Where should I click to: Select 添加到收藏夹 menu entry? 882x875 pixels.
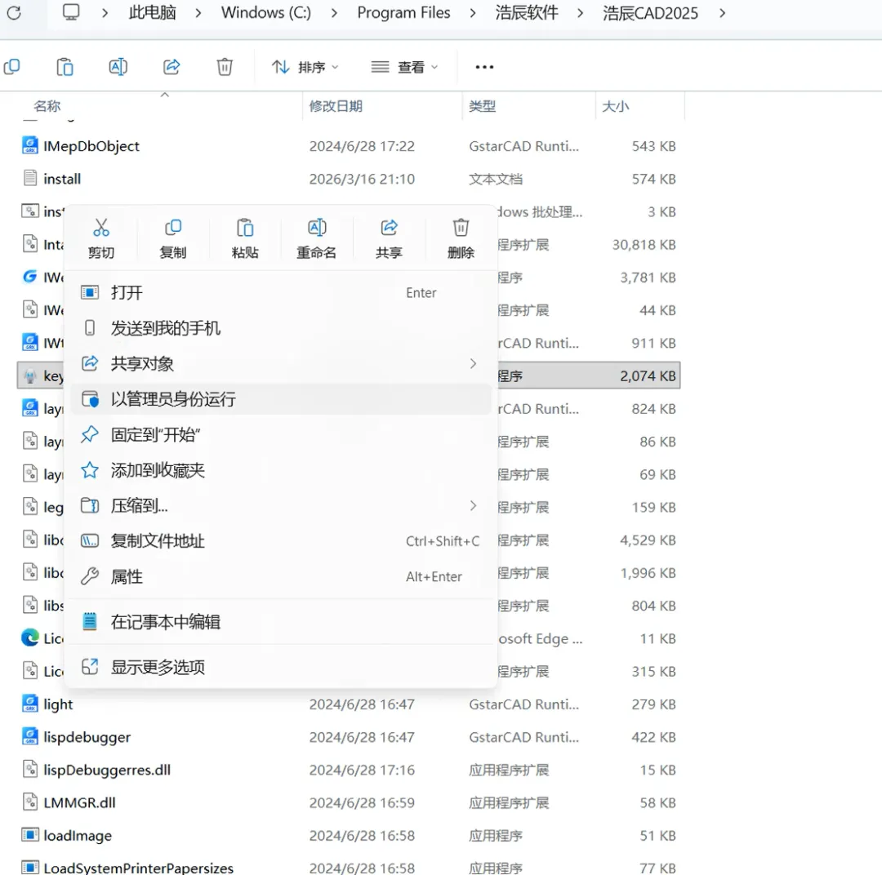281,470
